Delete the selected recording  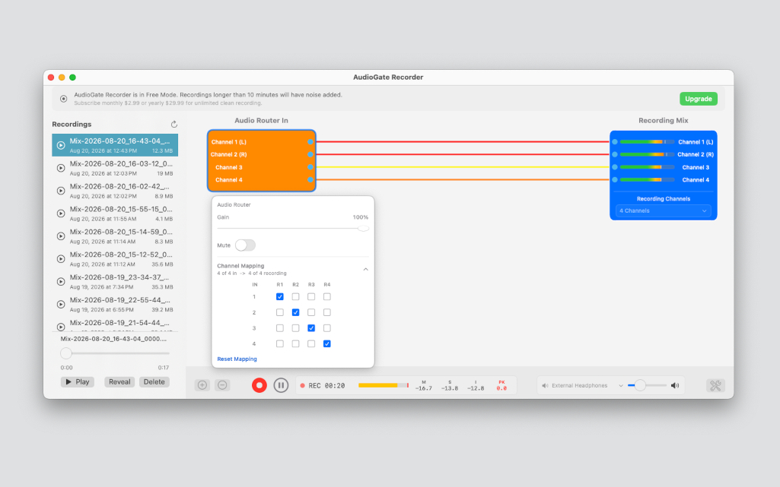pos(154,381)
